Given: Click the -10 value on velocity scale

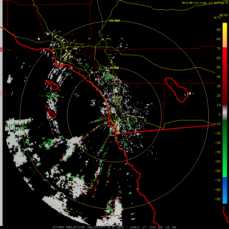Looking at the screenshot, I should (x=218, y=124).
